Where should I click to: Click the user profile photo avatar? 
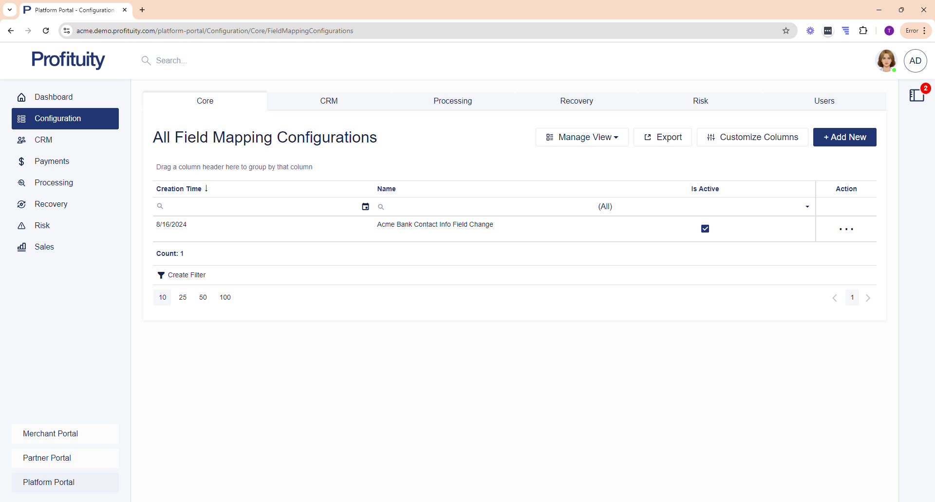[x=886, y=61]
